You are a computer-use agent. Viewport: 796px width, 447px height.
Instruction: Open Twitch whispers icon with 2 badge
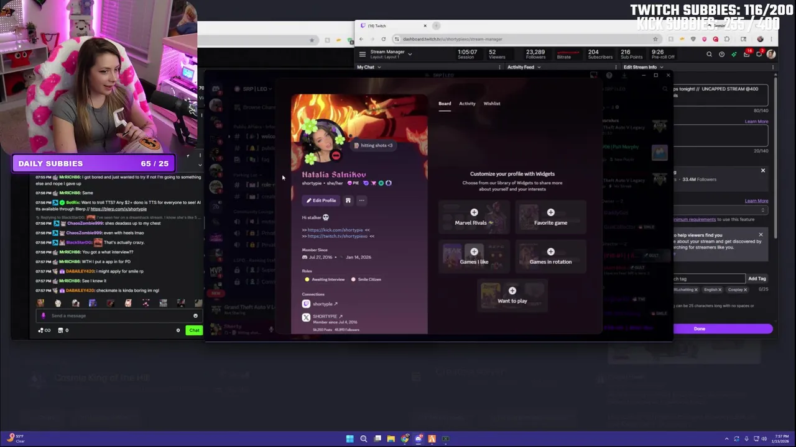(x=759, y=55)
